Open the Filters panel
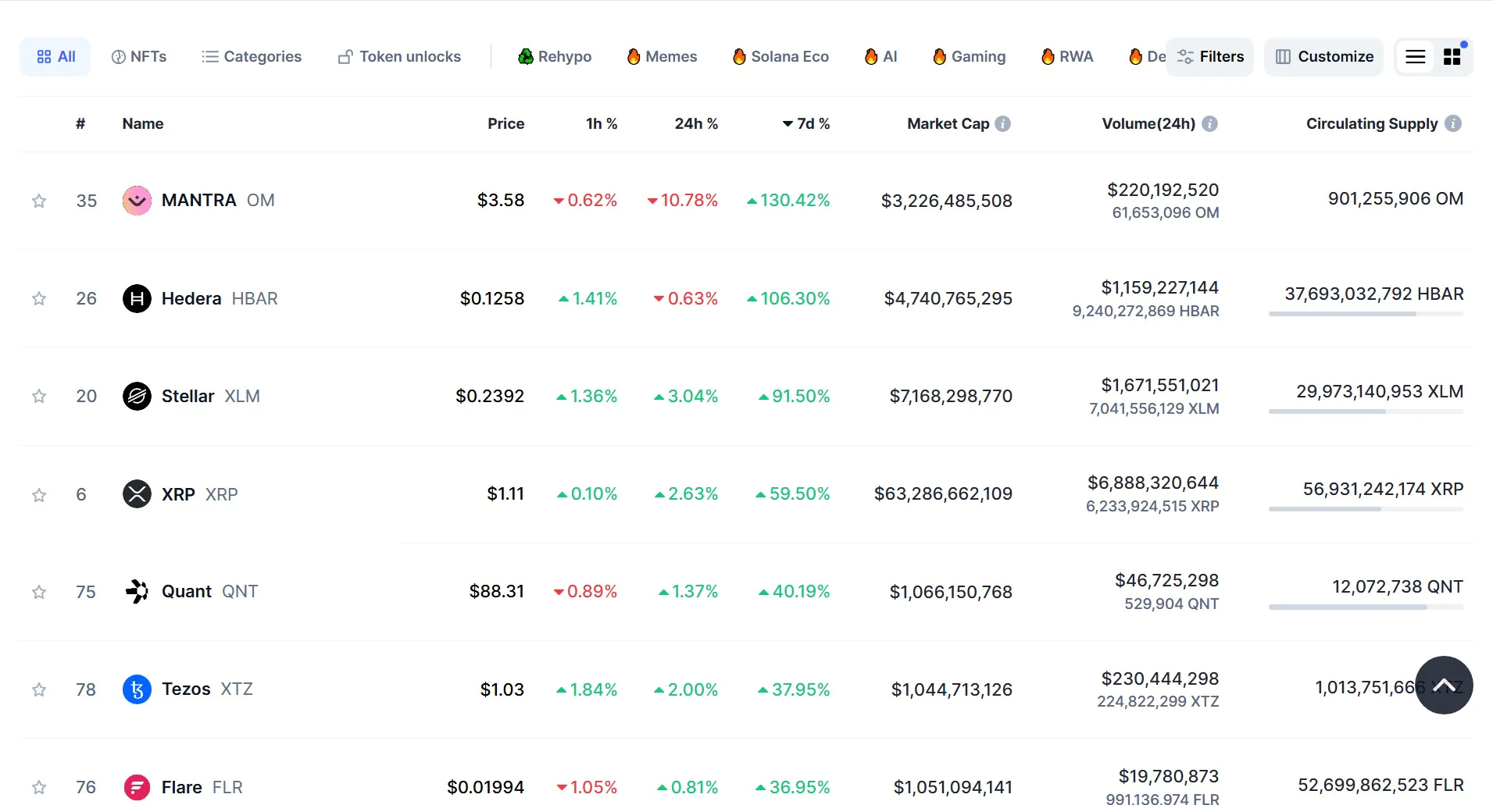The width and height of the screenshot is (1493, 805). 1209,57
